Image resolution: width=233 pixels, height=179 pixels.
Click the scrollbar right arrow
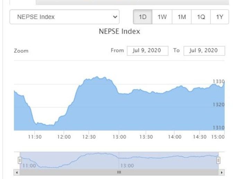pyautogui.click(x=222, y=172)
